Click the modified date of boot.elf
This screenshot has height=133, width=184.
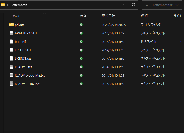[x=113, y=42]
